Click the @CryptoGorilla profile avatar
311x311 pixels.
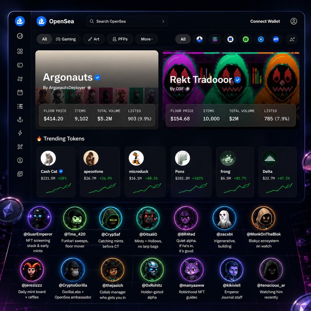(x=73, y=269)
